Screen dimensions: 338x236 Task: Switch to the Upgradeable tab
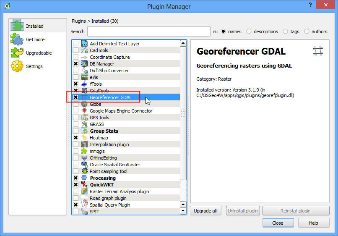coord(38,52)
